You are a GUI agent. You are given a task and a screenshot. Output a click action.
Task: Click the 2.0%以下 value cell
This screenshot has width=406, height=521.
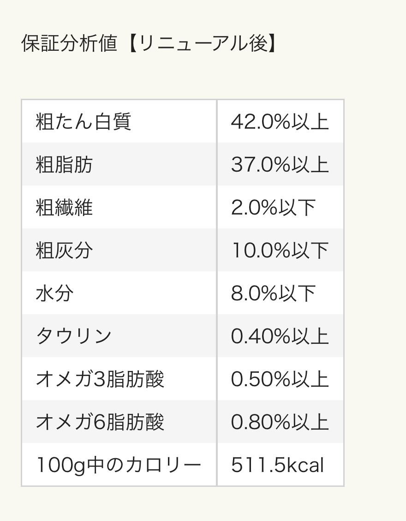(x=273, y=208)
